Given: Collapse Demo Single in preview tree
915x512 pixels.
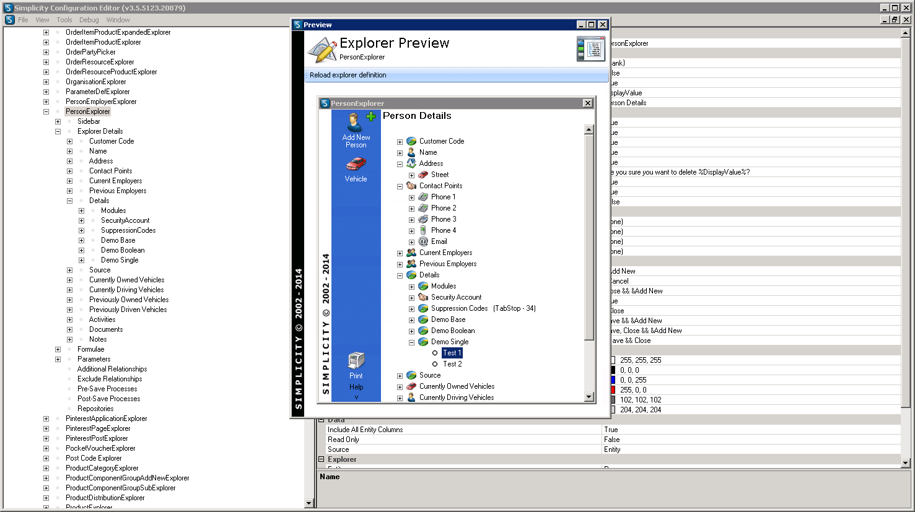Looking at the screenshot, I should [411, 342].
